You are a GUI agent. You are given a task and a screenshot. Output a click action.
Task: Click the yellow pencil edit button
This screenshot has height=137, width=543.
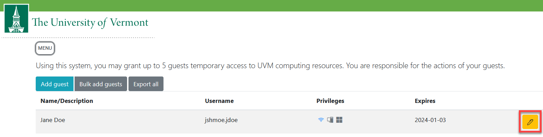530,122
